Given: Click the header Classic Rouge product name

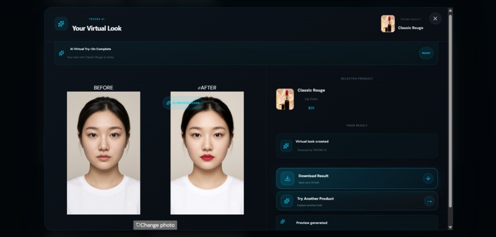Looking at the screenshot, I should coord(410,28).
